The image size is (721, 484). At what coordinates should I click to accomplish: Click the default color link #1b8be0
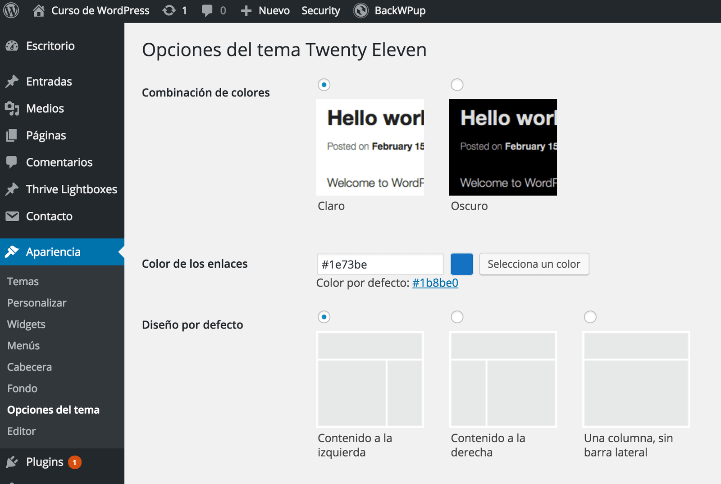[435, 283]
